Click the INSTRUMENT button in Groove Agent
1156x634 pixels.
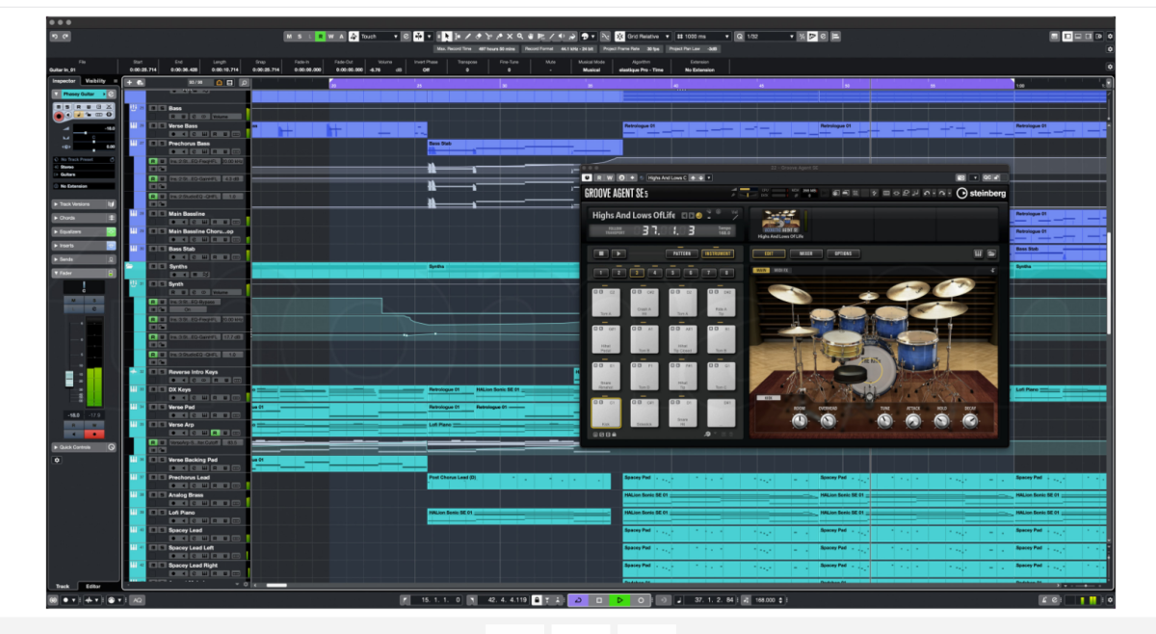click(x=718, y=253)
